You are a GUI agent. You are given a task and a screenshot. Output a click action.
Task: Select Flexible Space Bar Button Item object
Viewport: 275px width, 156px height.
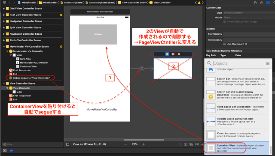click(237, 121)
